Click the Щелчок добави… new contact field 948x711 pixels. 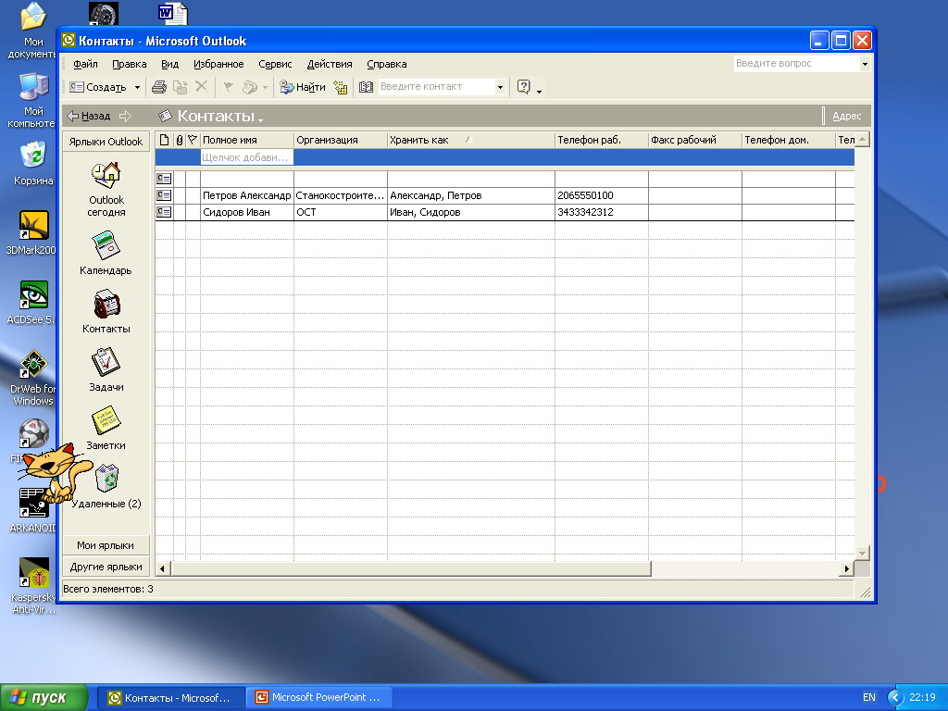point(246,157)
